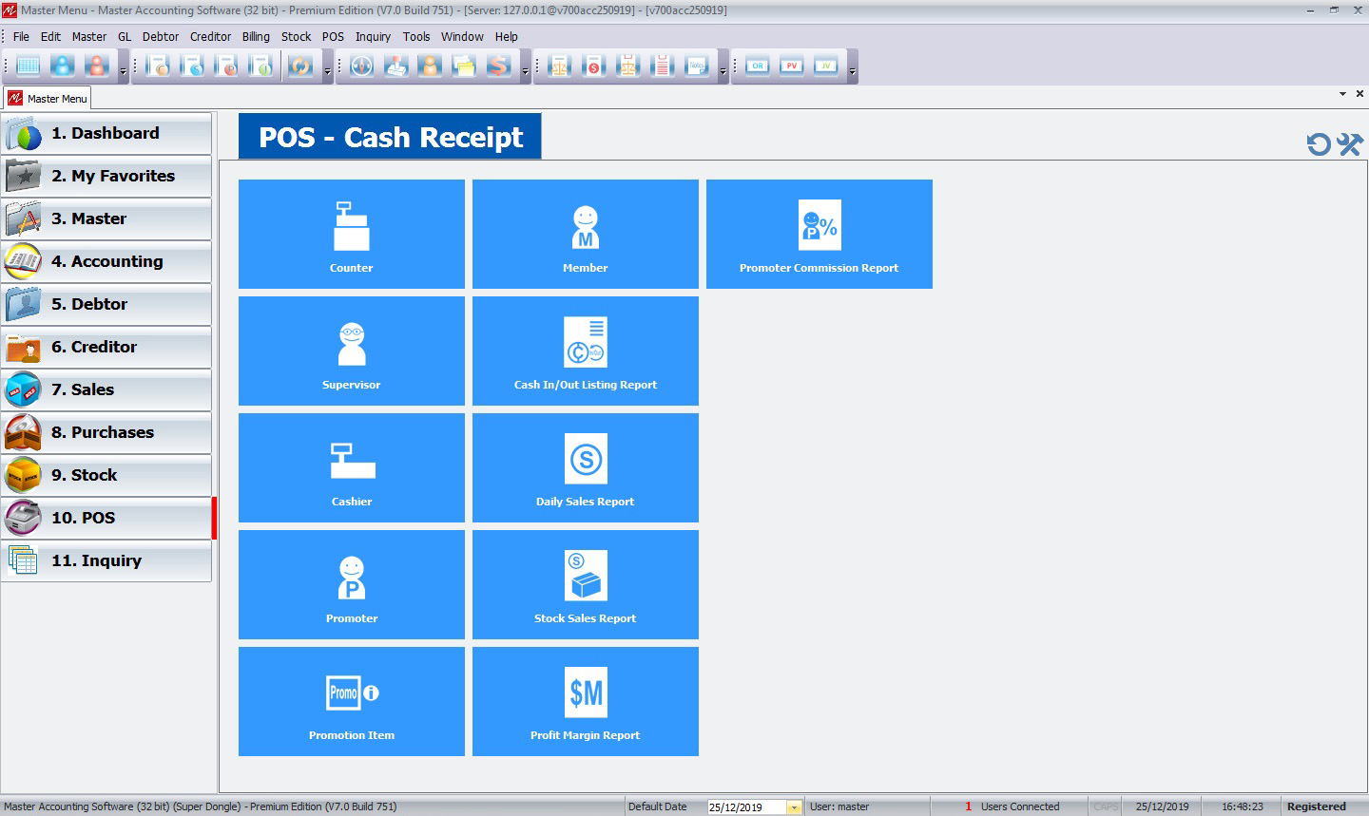The width and height of the screenshot is (1369, 816).
Task: Expand the overflow arrow after JV button
Action: (852, 71)
